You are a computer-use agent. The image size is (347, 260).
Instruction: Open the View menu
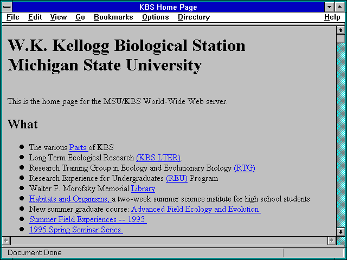(59, 17)
